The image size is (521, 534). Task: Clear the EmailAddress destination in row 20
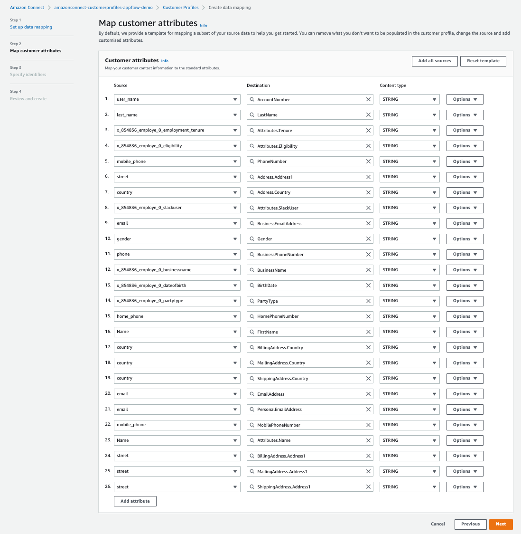[x=368, y=394]
